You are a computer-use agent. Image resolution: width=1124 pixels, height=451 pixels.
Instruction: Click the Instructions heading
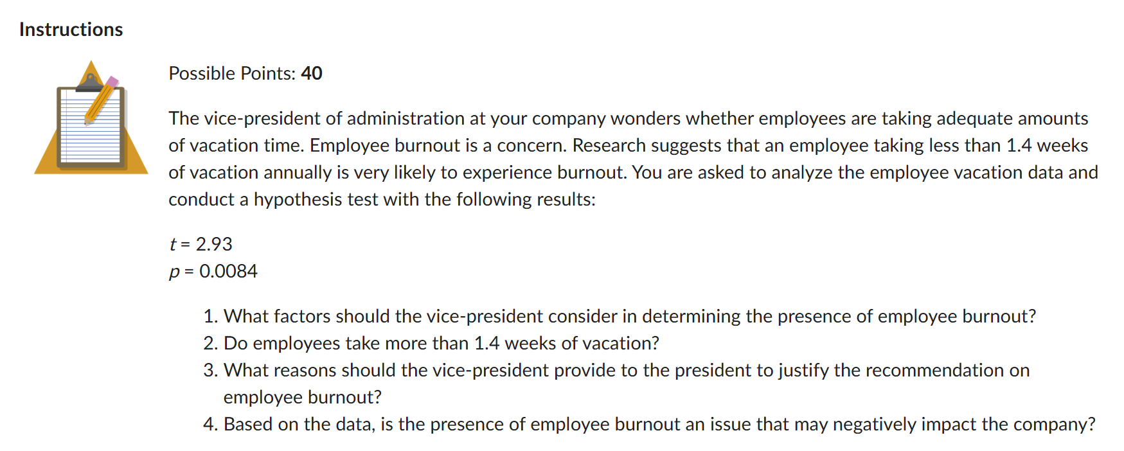(71, 30)
